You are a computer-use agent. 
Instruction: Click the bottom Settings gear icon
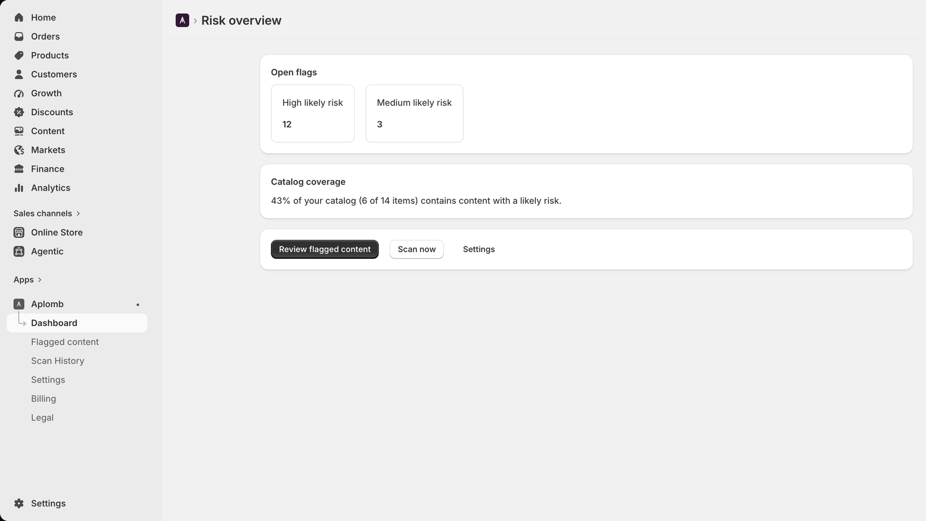point(19,504)
